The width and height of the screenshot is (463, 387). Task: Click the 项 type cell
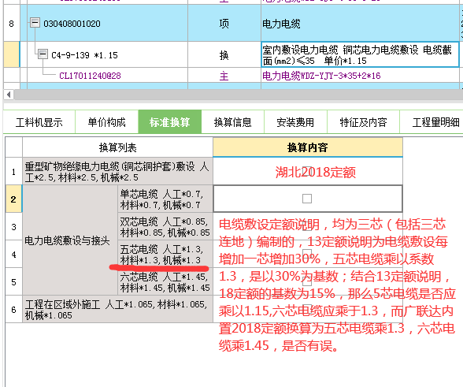224,23
